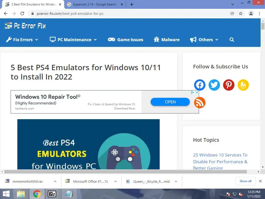Open the Game Issues menu item
This screenshot has width=265, height=199.
[126, 40]
